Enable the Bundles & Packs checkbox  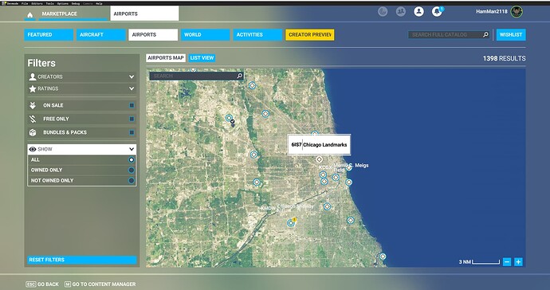coord(132,132)
